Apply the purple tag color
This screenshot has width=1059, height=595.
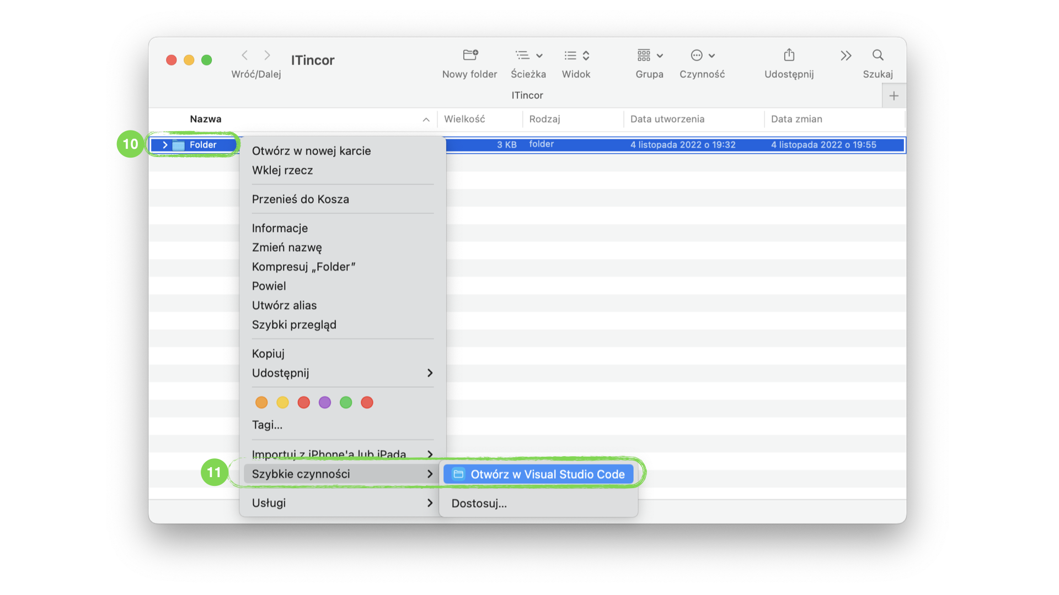(x=325, y=403)
